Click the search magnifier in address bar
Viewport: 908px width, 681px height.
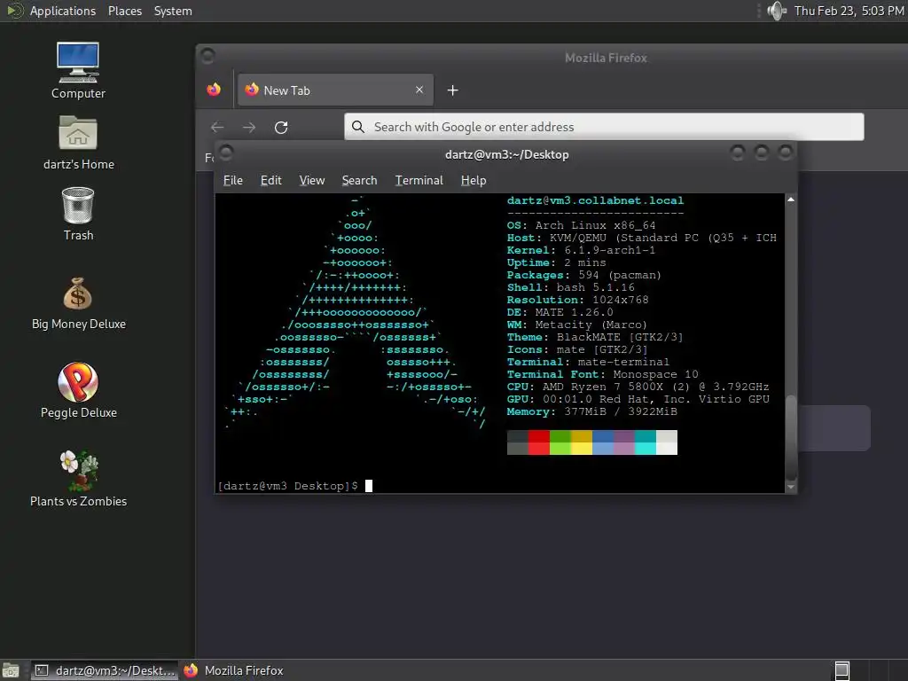[x=358, y=127]
